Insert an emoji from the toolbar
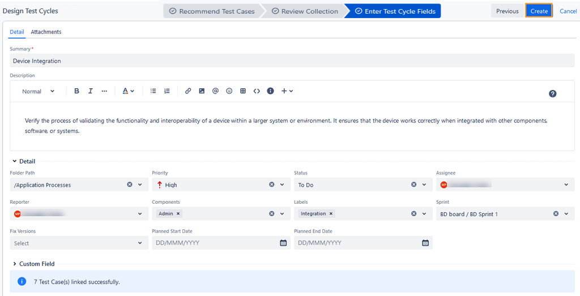The image size is (580, 296). tap(229, 91)
